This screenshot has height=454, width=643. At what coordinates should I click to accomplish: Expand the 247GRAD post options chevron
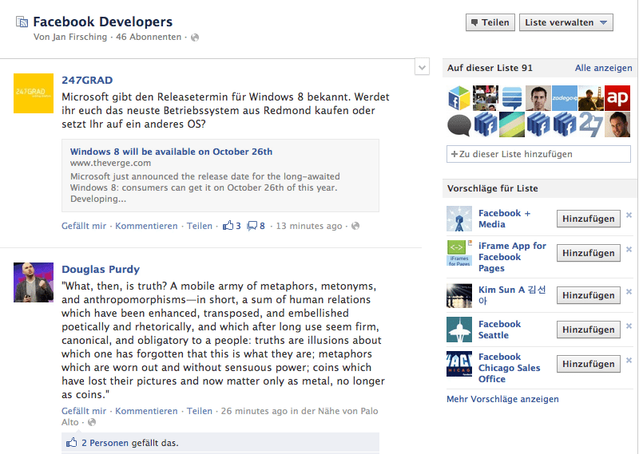coord(422,67)
